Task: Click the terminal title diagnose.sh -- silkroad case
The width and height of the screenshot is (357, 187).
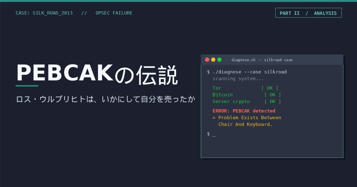Action: tap(262, 60)
